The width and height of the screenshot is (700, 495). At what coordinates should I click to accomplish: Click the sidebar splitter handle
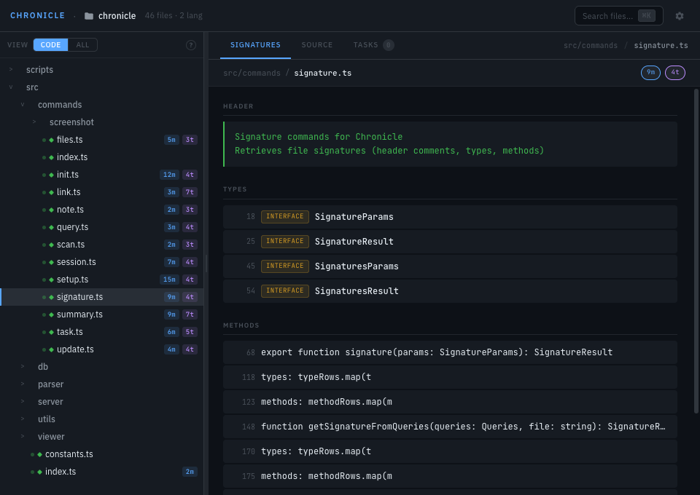click(x=206, y=264)
